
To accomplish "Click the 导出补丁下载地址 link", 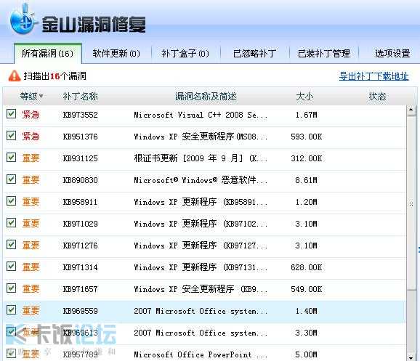I will click(x=374, y=76).
